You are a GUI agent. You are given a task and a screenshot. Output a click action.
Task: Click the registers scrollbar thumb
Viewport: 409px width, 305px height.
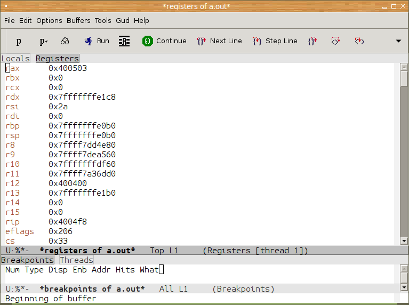pyautogui.click(x=404, y=79)
